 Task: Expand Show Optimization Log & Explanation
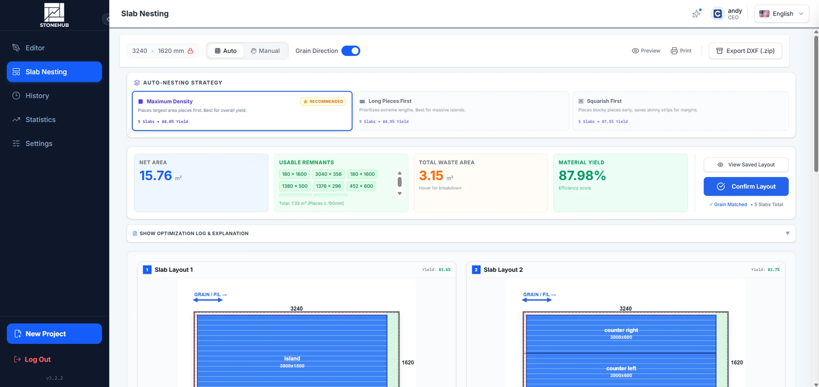[461, 233]
